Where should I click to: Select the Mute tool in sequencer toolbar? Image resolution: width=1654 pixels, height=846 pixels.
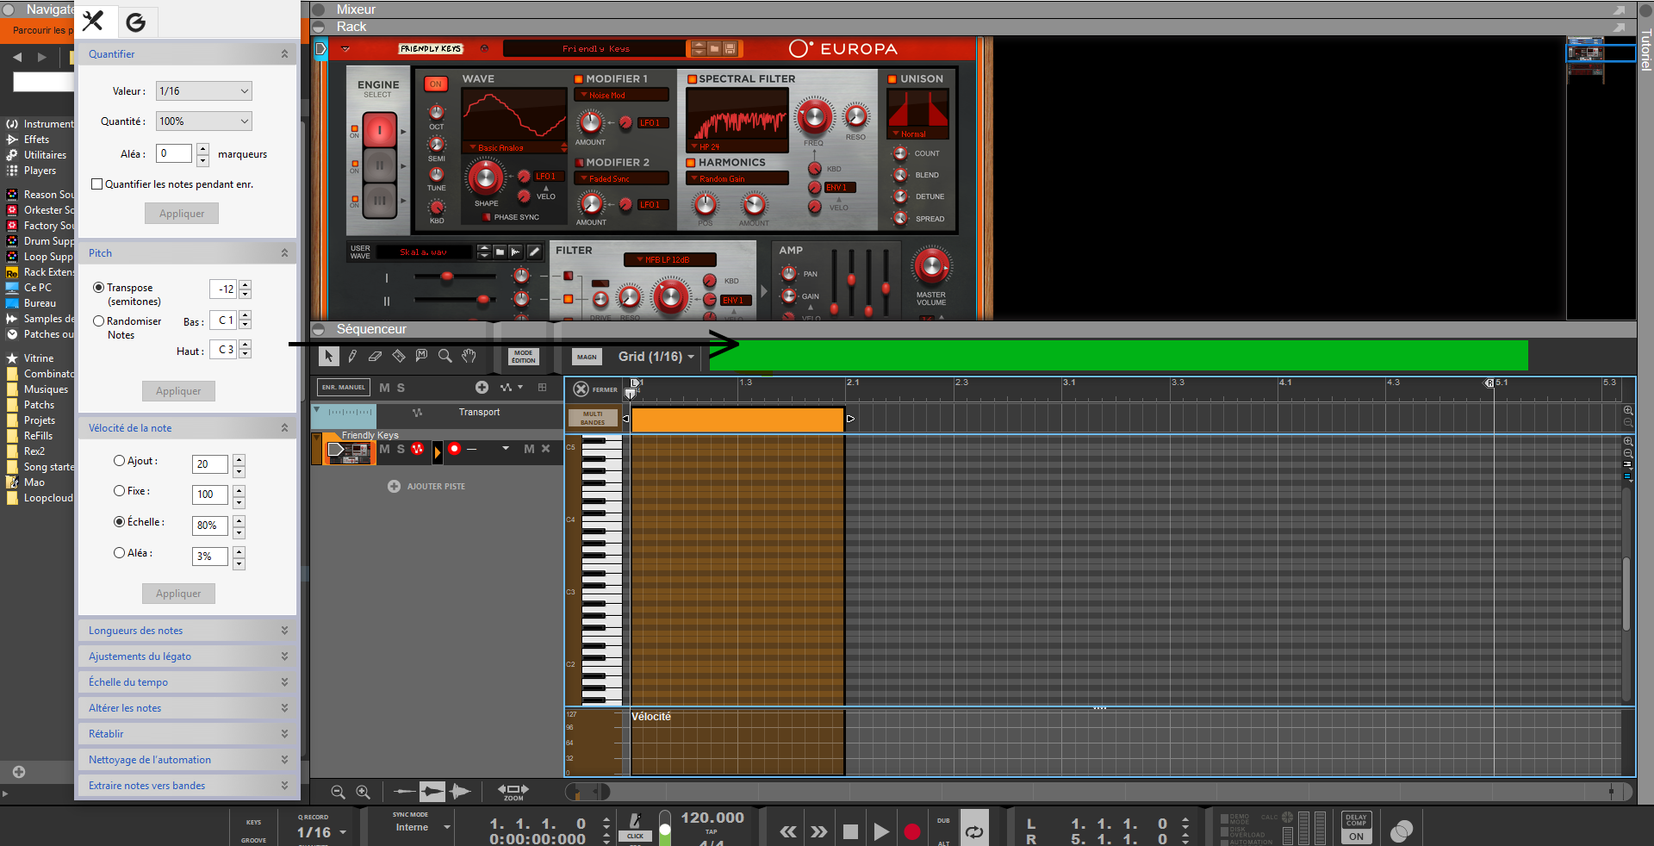coord(421,356)
